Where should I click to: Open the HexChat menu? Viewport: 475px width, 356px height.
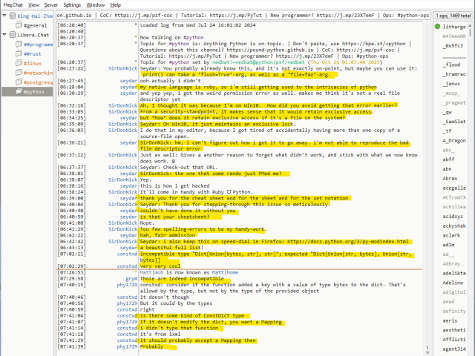pyautogui.click(x=13, y=5)
